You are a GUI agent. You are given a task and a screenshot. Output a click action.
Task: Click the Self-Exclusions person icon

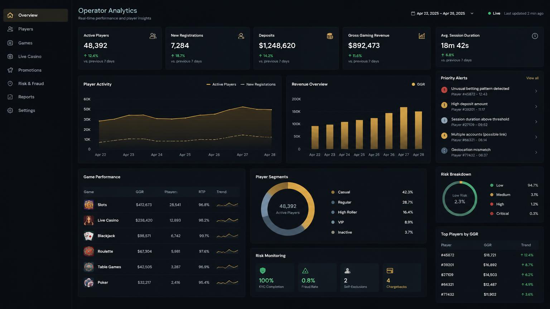(347, 271)
